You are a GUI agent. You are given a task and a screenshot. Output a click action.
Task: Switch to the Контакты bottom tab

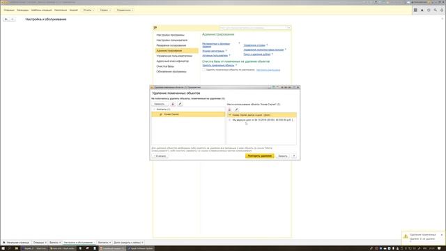pyautogui.click(x=102, y=243)
